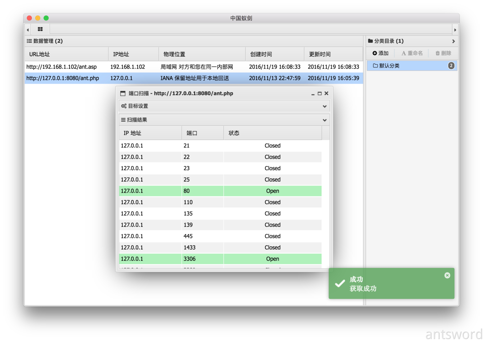Screen dimensions: 483x340
Task: Minimize the port scan dialog
Action: [313, 94]
